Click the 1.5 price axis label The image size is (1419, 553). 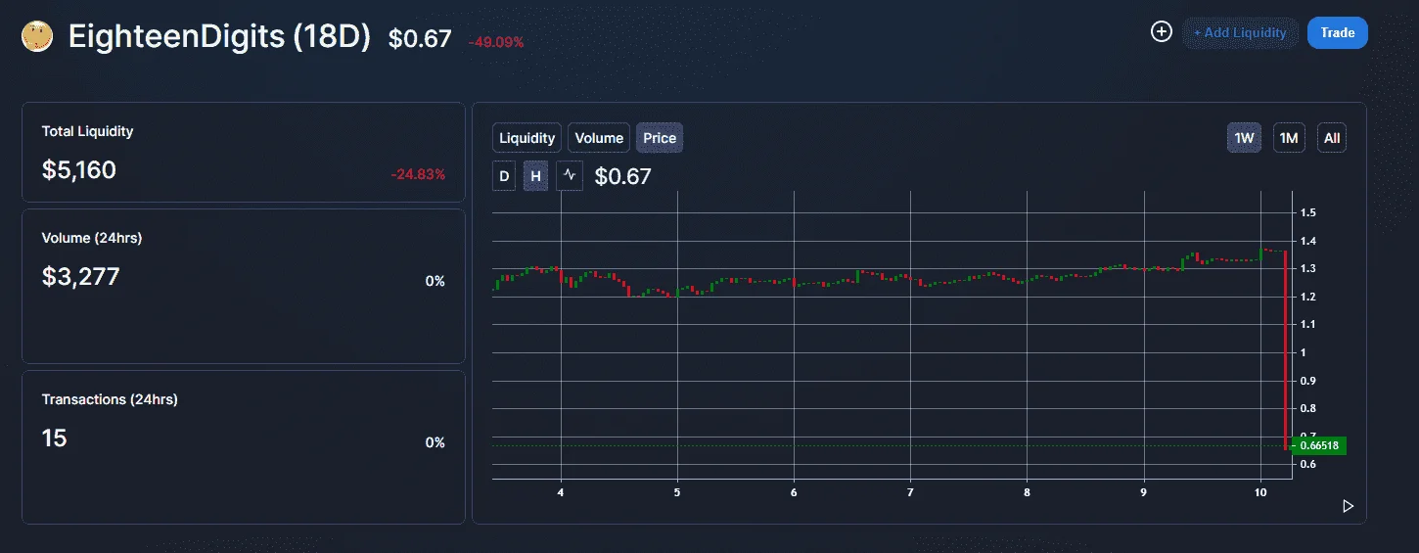click(1307, 212)
